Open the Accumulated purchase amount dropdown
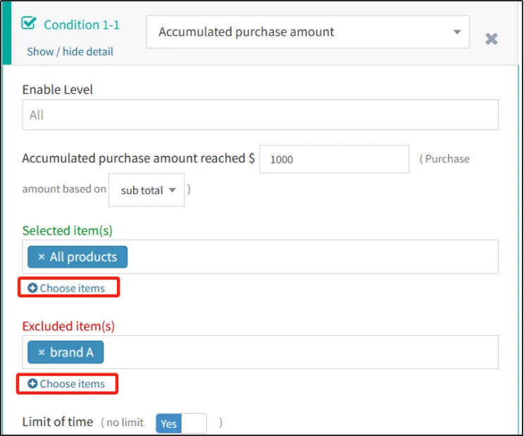This screenshot has height=436, width=524. click(x=307, y=32)
